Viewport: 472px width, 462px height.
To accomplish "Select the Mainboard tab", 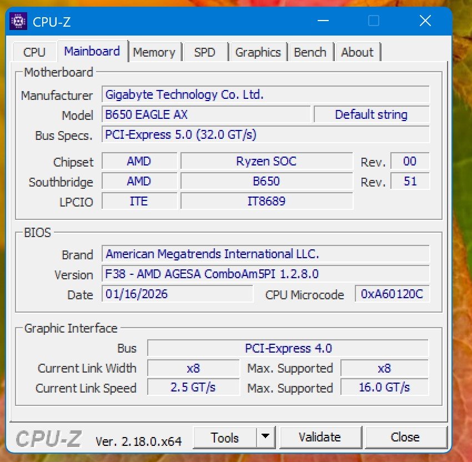I will pyautogui.click(x=92, y=51).
